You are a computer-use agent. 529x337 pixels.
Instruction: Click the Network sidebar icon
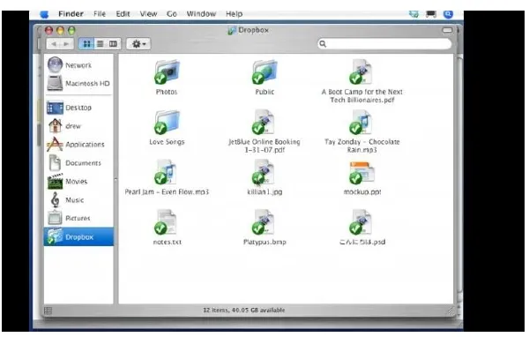55,64
